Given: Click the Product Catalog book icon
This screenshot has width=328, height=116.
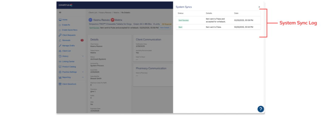Looking at the screenshot, I should pos(60,67).
